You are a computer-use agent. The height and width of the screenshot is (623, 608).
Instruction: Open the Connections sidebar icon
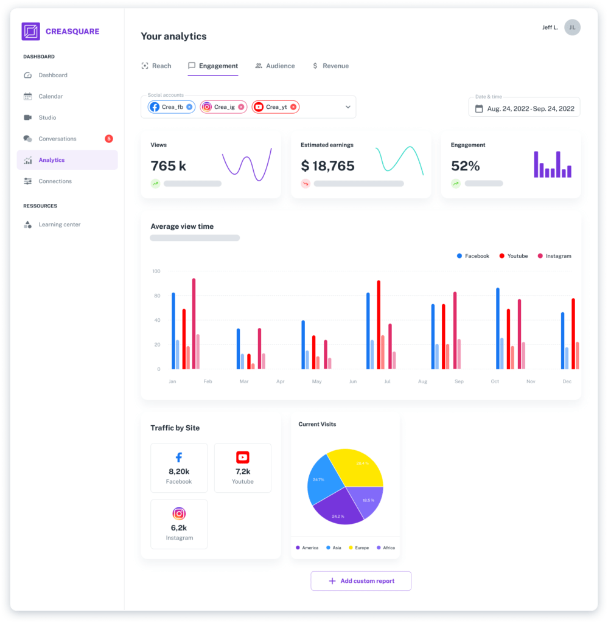[x=29, y=181]
